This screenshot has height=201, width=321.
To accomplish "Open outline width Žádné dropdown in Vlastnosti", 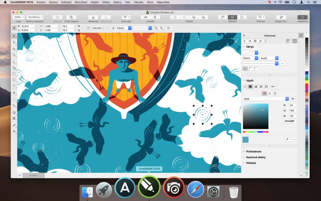I will (x=250, y=58).
